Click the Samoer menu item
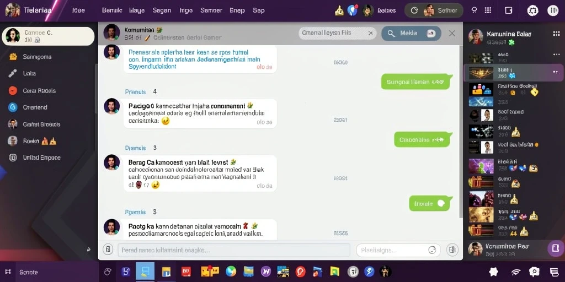The image size is (565, 282). click(x=211, y=10)
